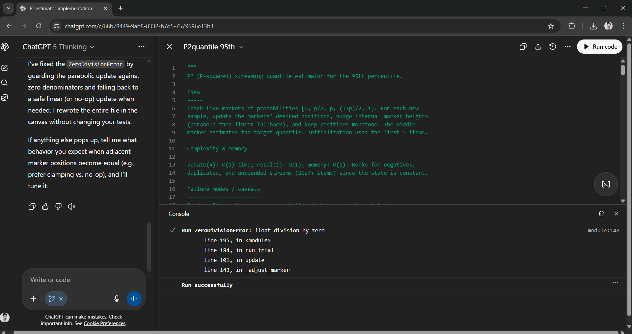Run the code in canvas
The image size is (632, 334).
click(600, 47)
